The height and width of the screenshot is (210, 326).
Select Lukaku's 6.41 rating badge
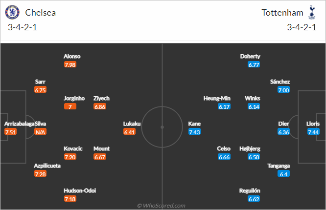pos(130,132)
